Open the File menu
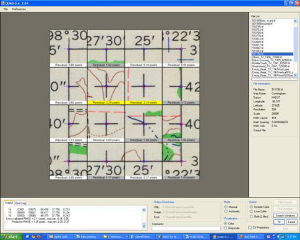Viewport: 300px width, 240px height. point(6,9)
